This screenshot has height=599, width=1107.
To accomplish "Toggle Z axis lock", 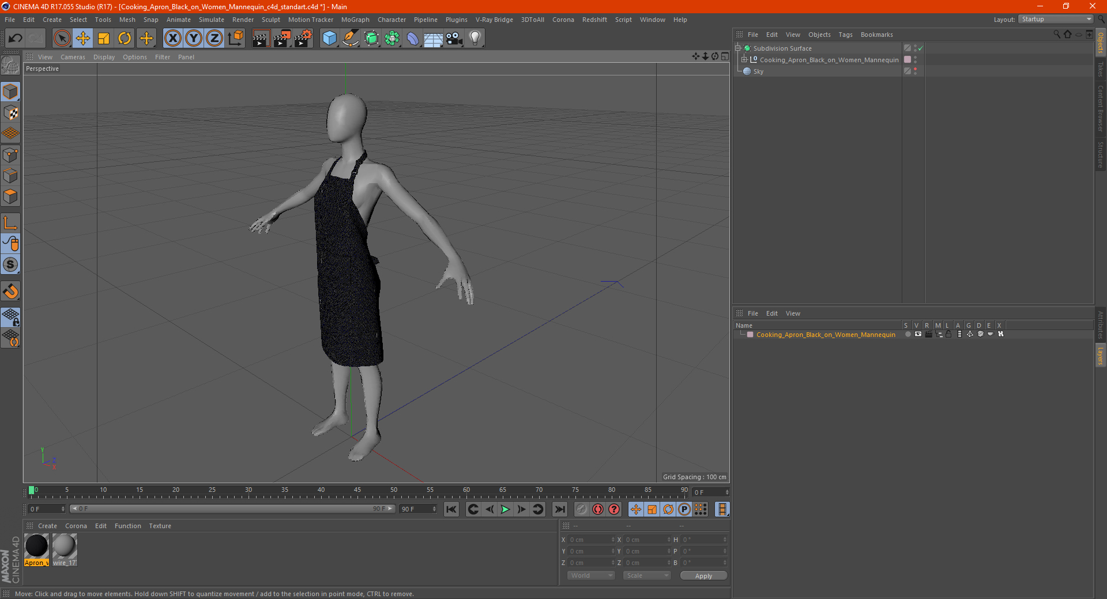I will coord(214,39).
